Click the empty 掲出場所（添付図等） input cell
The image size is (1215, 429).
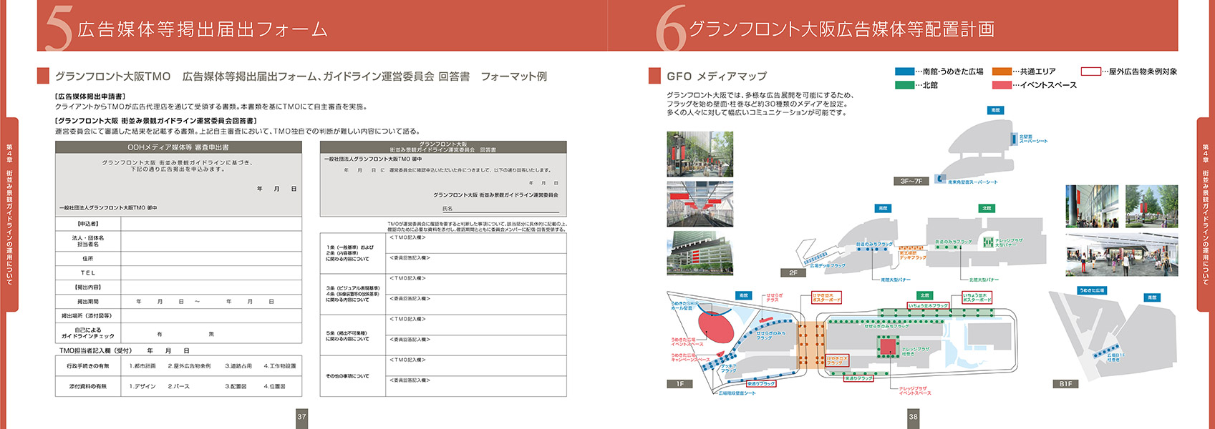(211, 315)
